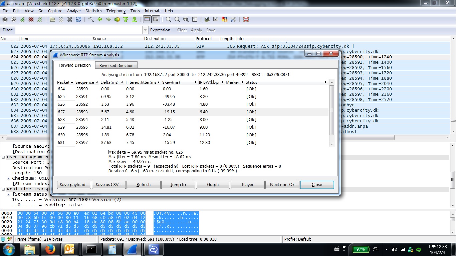This screenshot has width=456, height=256.
Task: Edit capture comments status bar icon
Action: pyautogui.click(x=9, y=239)
